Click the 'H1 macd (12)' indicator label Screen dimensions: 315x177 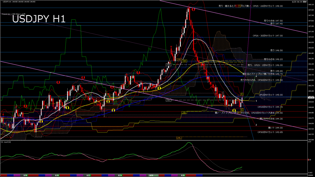(x=6, y=142)
